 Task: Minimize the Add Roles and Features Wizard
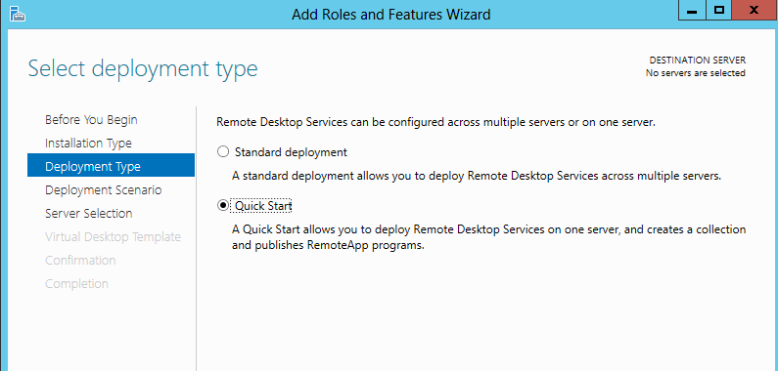(693, 11)
